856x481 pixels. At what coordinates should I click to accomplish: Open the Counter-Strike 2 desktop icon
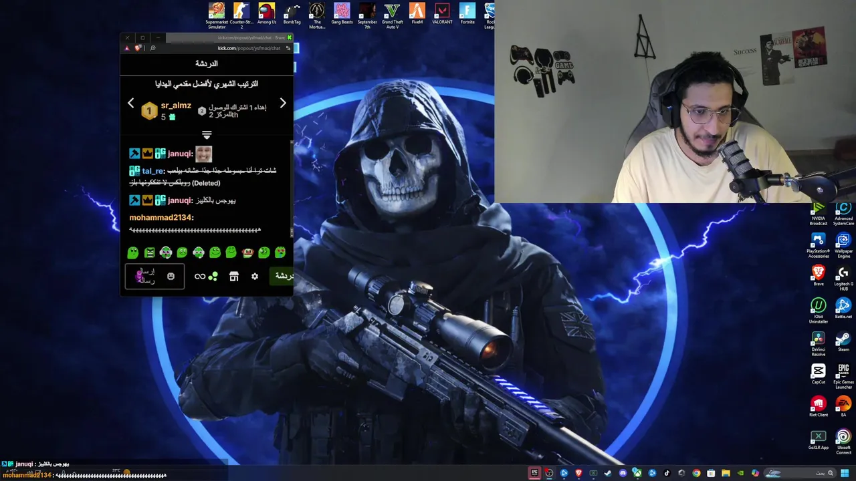[241, 16]
